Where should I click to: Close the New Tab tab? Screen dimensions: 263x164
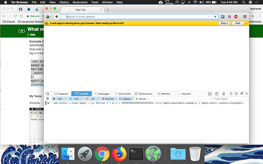click(101, 10)
